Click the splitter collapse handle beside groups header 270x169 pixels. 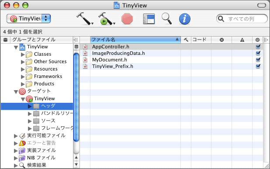pyautogui.click(x=76, y=40)
